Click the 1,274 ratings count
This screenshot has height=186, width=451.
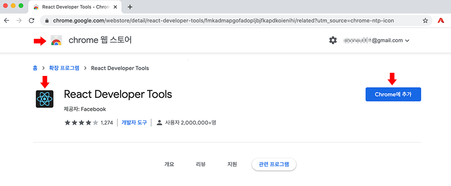107,123
